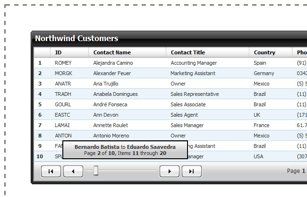Image resolution: width=307 pixels, height=197 pixels.
Task: Click the ANATR customer ID cell
Action: click(63, 84)
